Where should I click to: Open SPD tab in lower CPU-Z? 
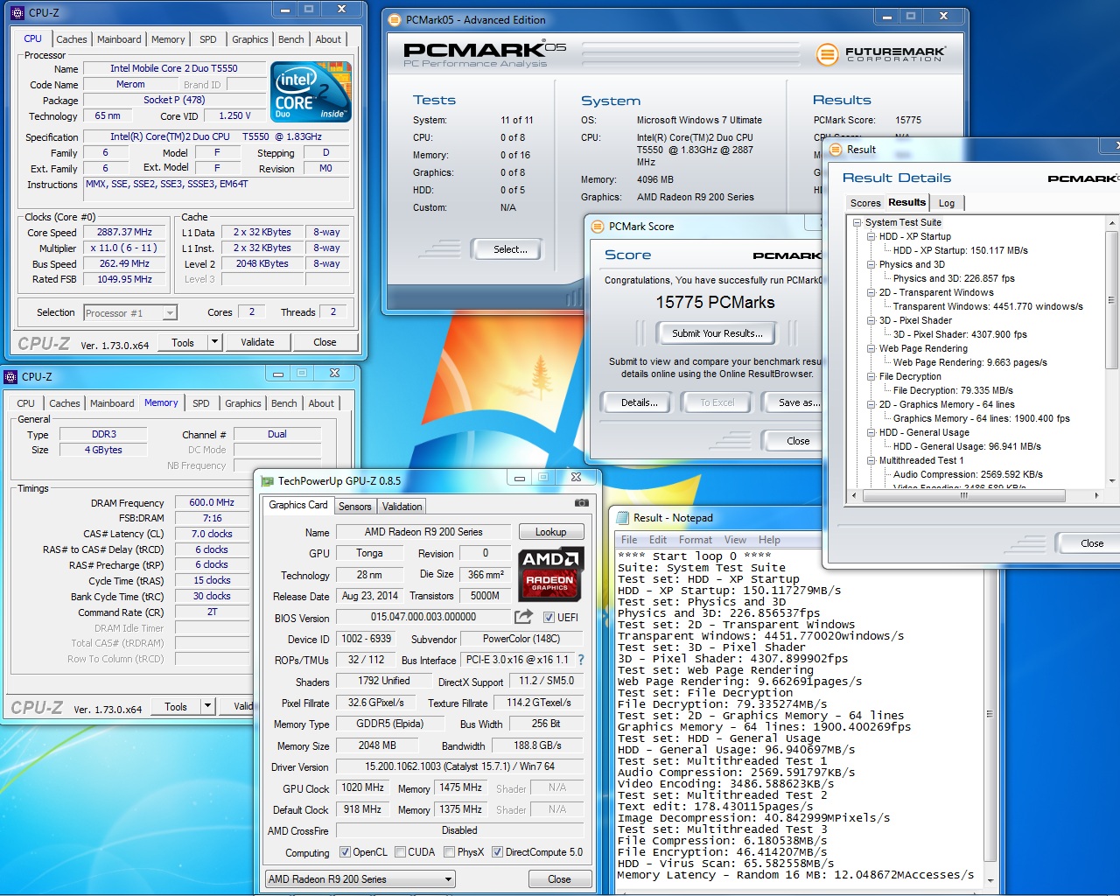(x=201, y=403)
